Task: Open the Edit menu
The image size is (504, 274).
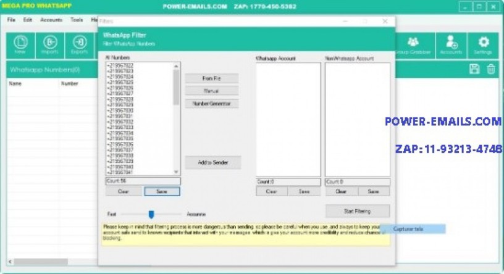Action: click(28, 20)
